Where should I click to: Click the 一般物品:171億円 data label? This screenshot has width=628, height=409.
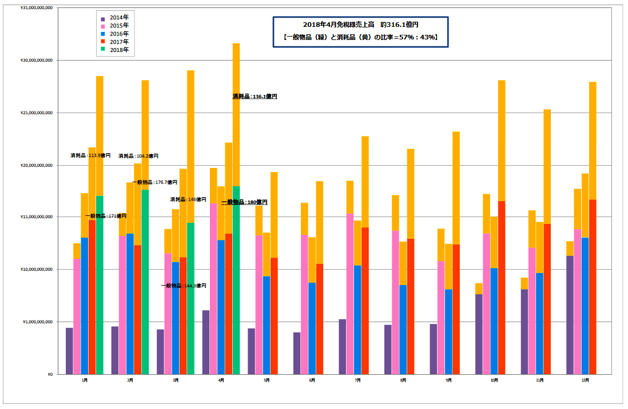click(106, 216)
